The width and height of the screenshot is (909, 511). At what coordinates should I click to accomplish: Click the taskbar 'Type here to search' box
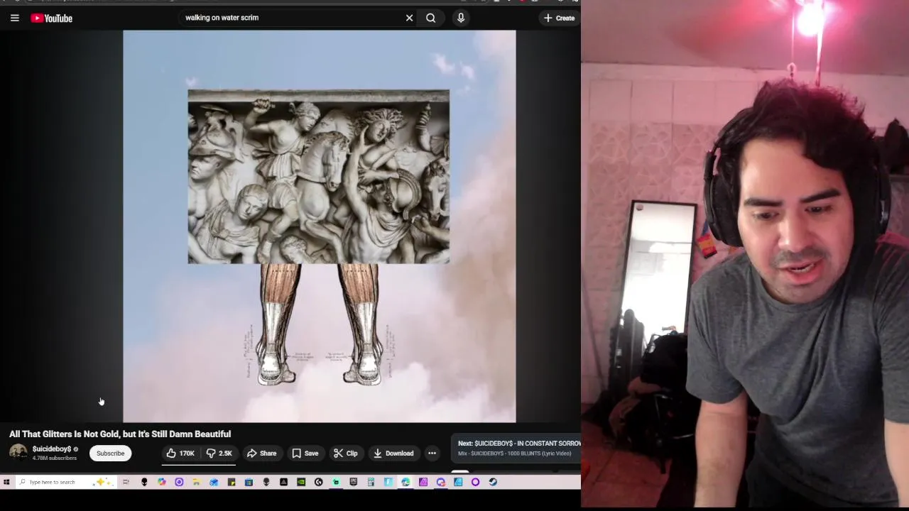tap(67, 482)
